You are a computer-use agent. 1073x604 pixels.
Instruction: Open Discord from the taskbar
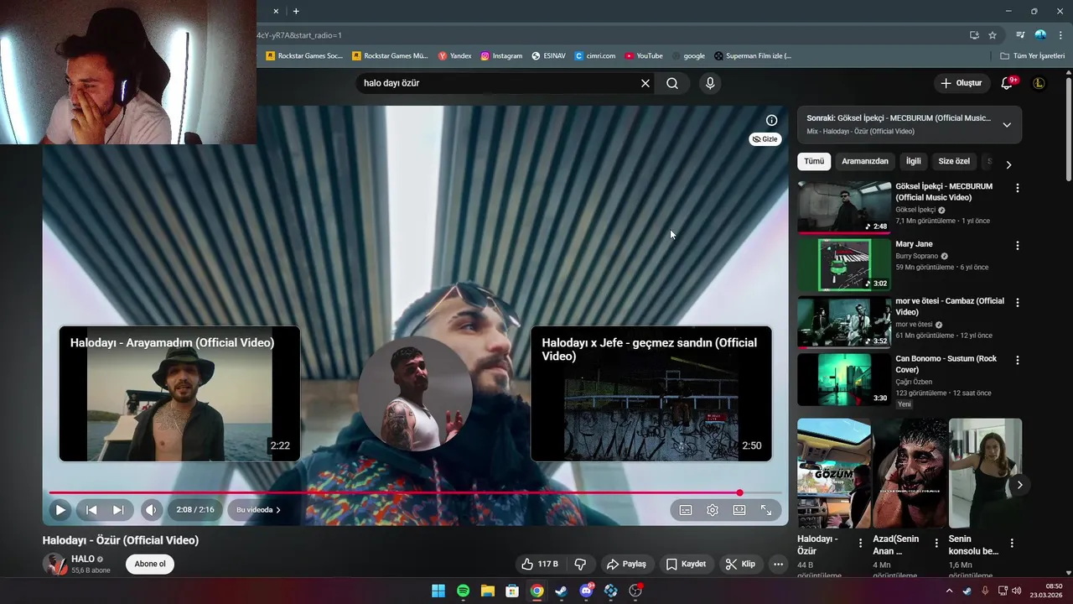point(586,591)
